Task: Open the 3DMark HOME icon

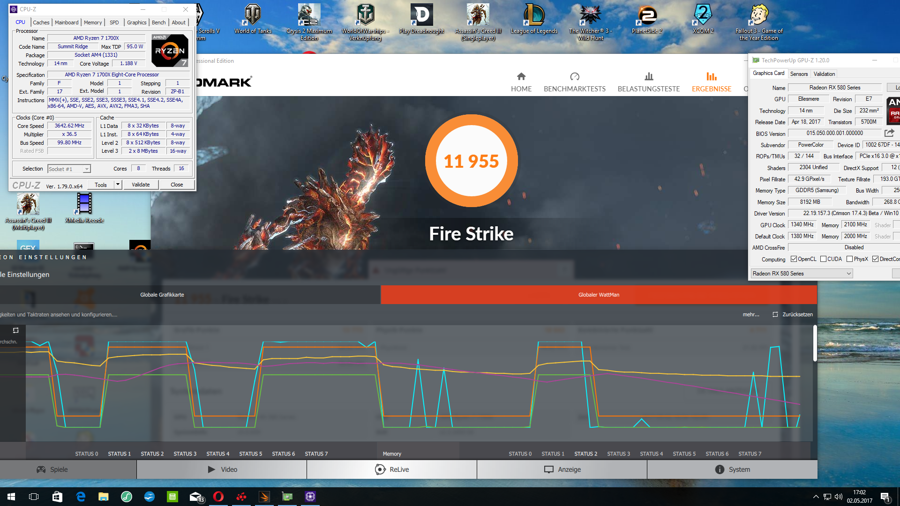Action: 521,76
